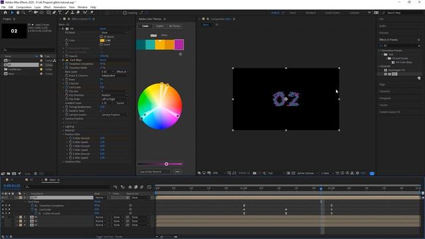Open blending mode dropdown of timeline layer 1
The height and width of the screenshot is (239, 425).
point(100,198)
